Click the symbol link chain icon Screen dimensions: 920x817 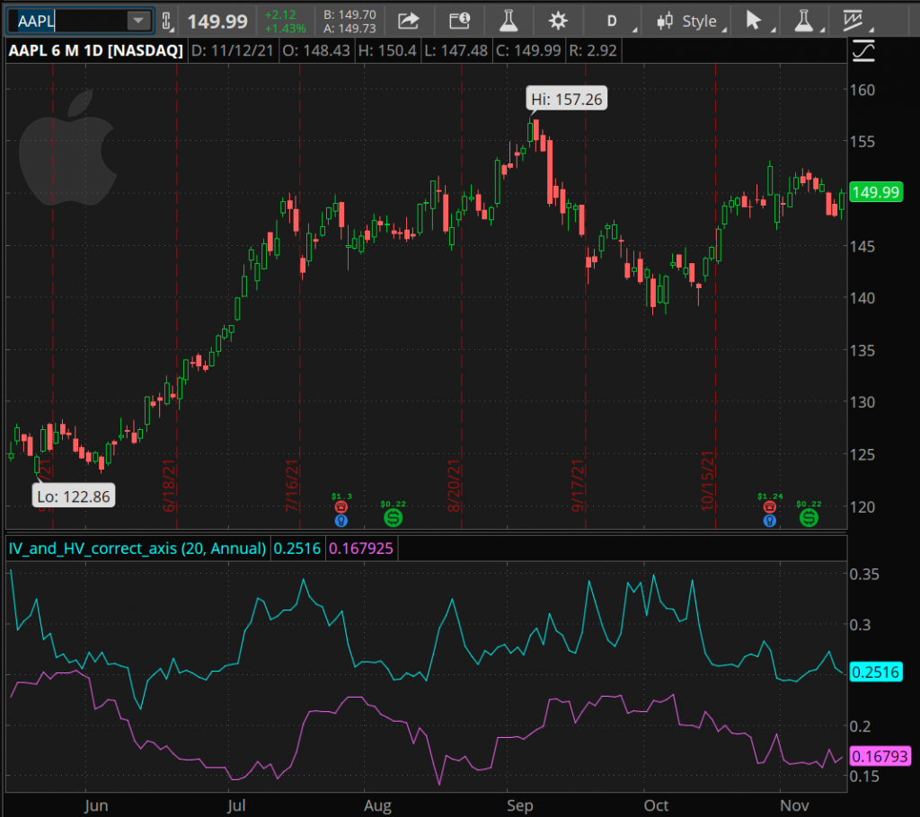[166, 22]
